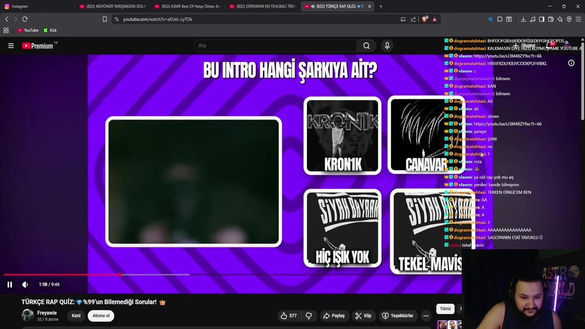Go forward in browser history
Screen dimensions: 585x329
16,19
